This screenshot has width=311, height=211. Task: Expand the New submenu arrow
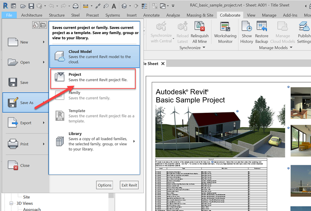click(x=44, y=42)
